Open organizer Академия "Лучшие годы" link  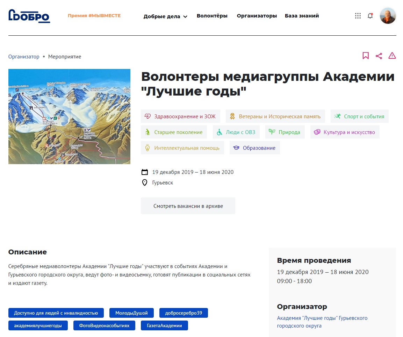pyautogui.click(x=322, y=322)
